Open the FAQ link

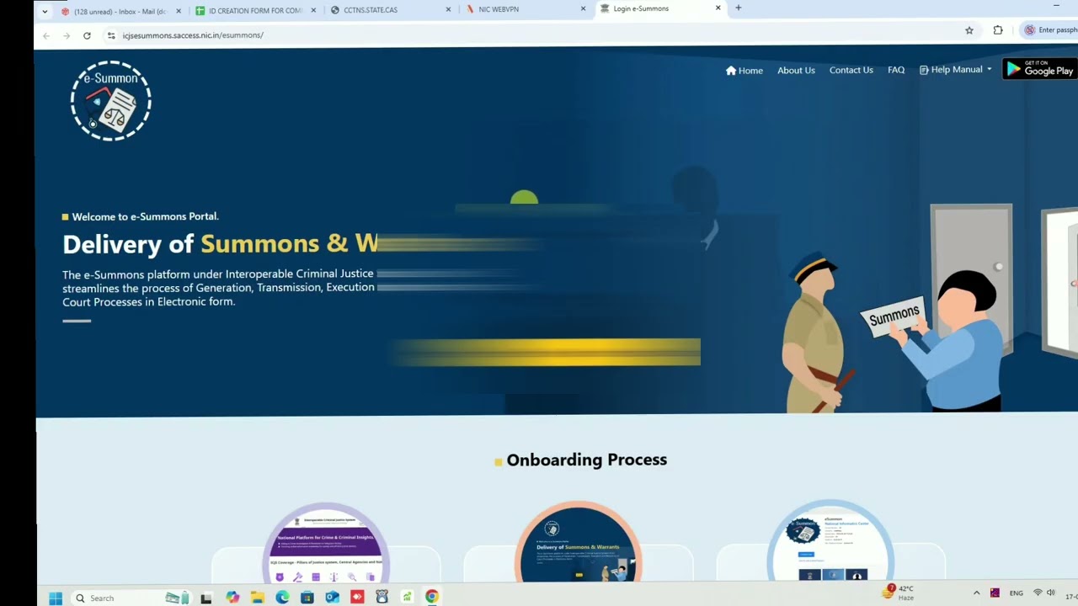(896, 71)
